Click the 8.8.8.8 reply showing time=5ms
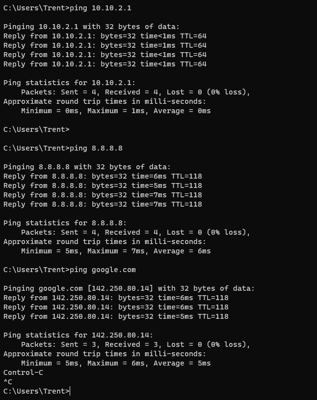The width and height of the screenshot is (317, 400). click(103, 185)
